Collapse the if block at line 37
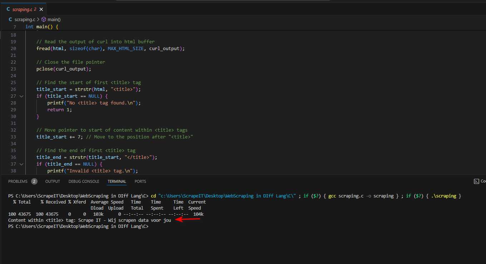This screenshot has width=486, height=264. pyautogui.click(x=21, y=164)
